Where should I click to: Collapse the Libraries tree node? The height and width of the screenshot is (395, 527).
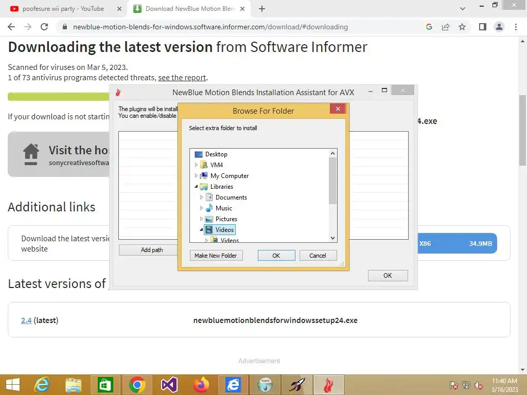point(196,186)
